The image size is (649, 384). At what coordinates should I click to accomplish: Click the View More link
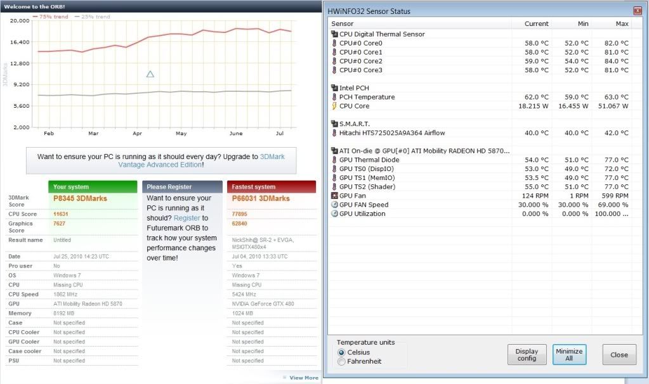click(x=304, y=378)
